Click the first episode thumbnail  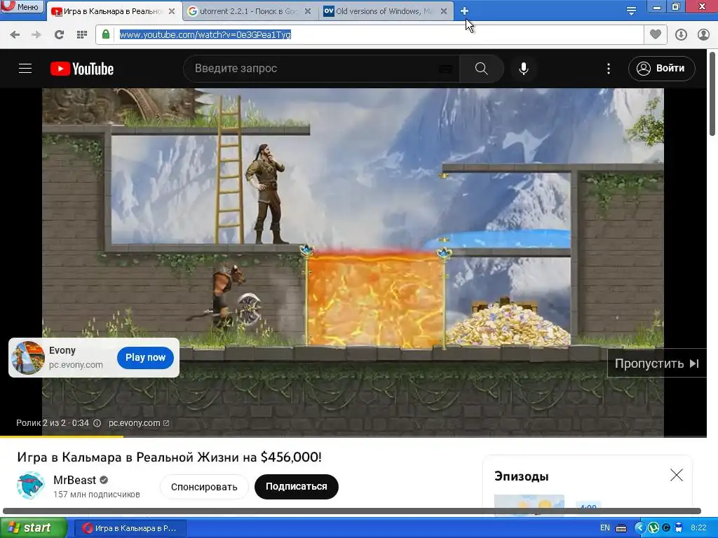(529, 504)
